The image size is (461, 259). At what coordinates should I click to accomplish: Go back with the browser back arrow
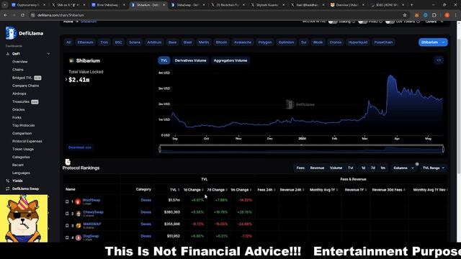point(6,15)
